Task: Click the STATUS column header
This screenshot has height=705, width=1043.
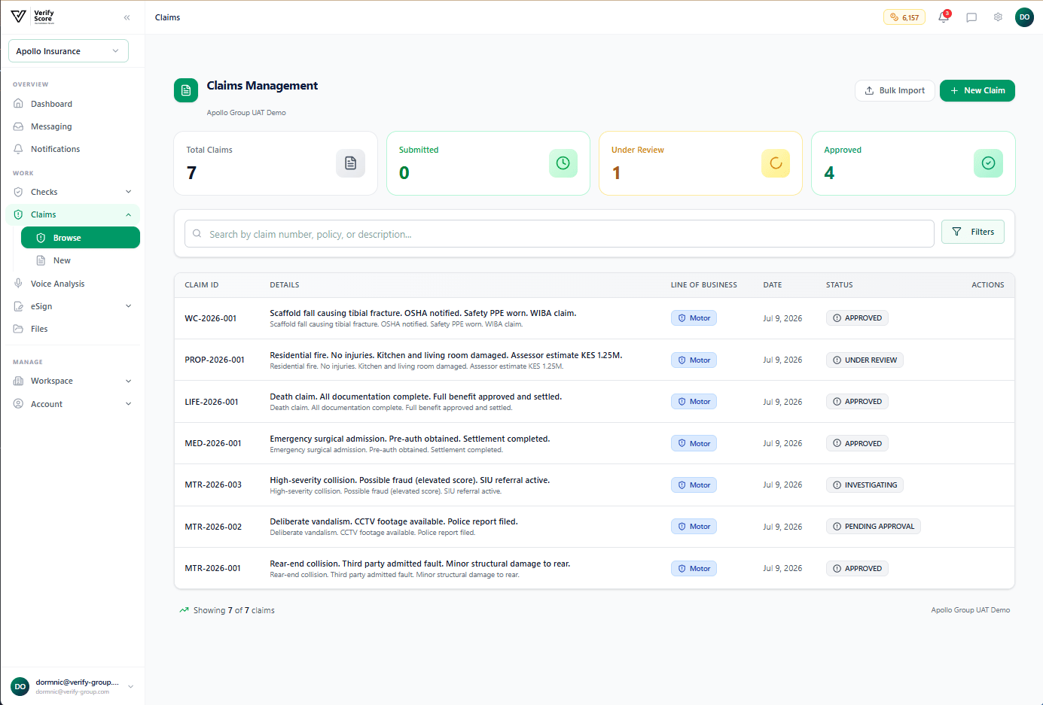Action: (840, 285)
